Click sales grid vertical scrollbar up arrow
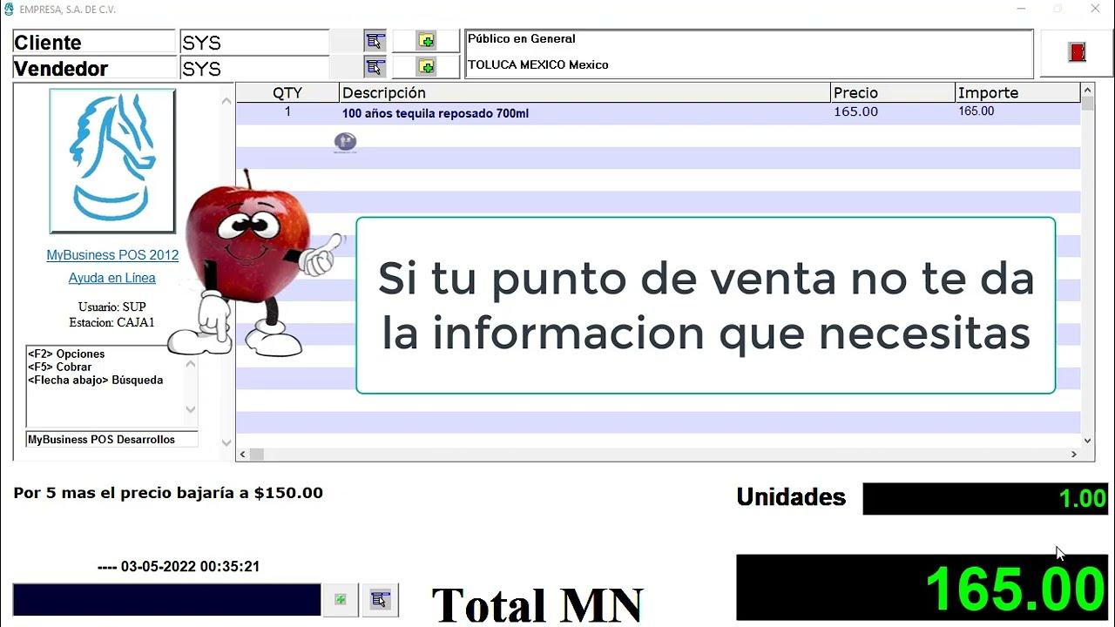Screen dimensions: 1115x627 1087,91
